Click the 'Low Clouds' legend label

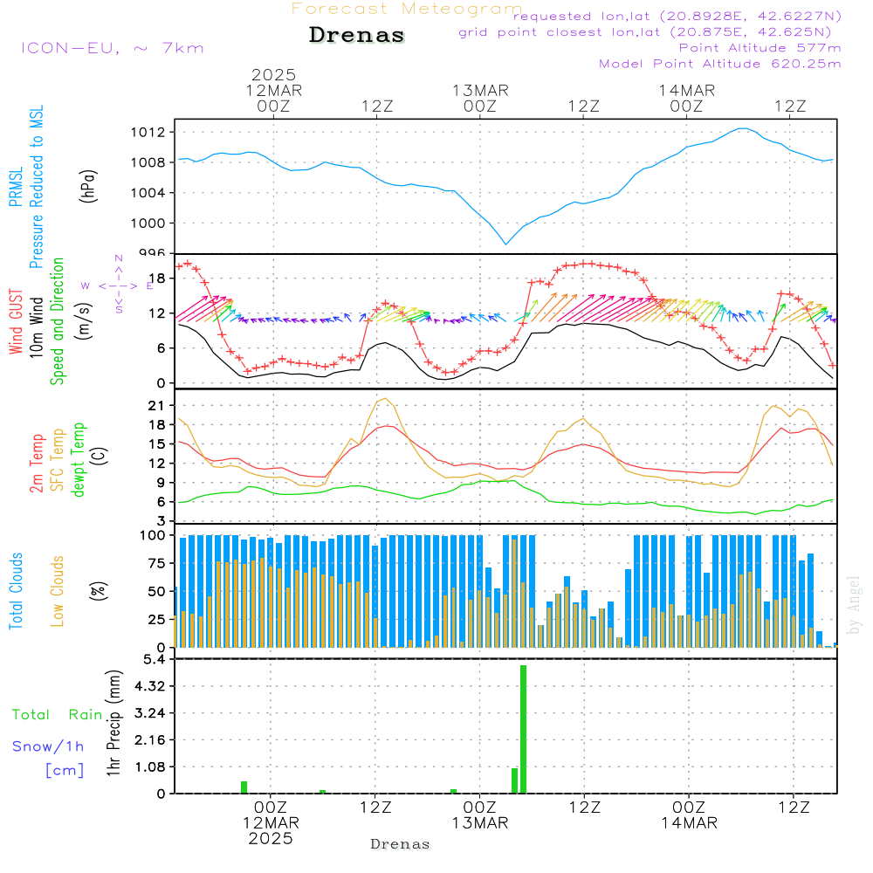coord(58,591)
